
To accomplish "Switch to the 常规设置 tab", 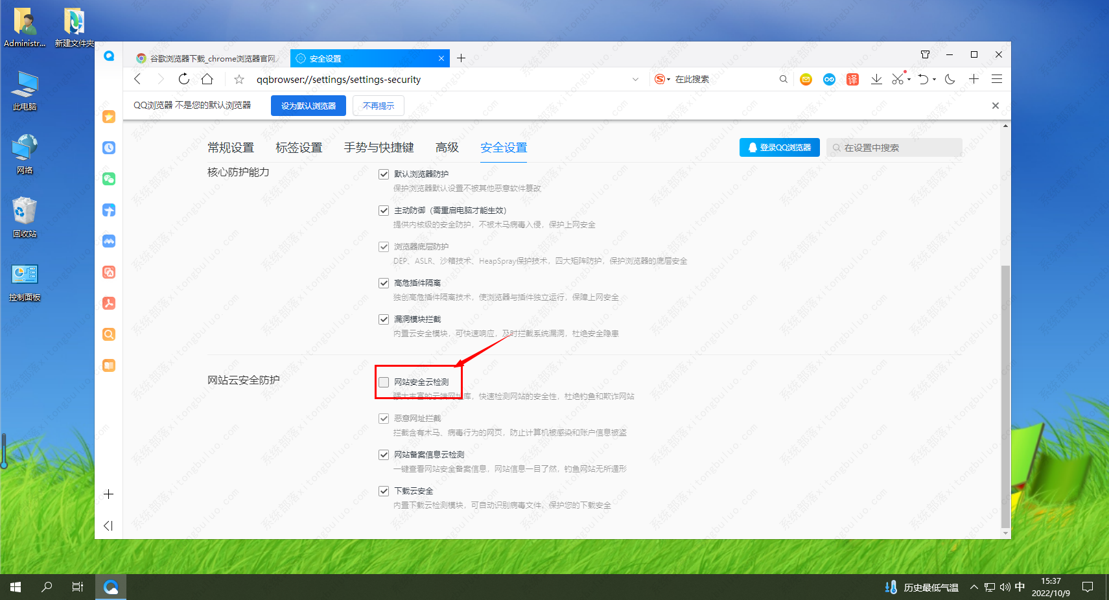I will 231,147.
